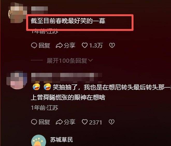The height and width of the screenshot is (146, 171).
Task: Tap broken heart icon on second comment
Action: click(x=112, y=122)
